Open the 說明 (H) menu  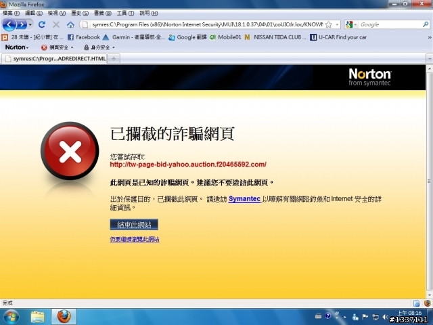149,13
